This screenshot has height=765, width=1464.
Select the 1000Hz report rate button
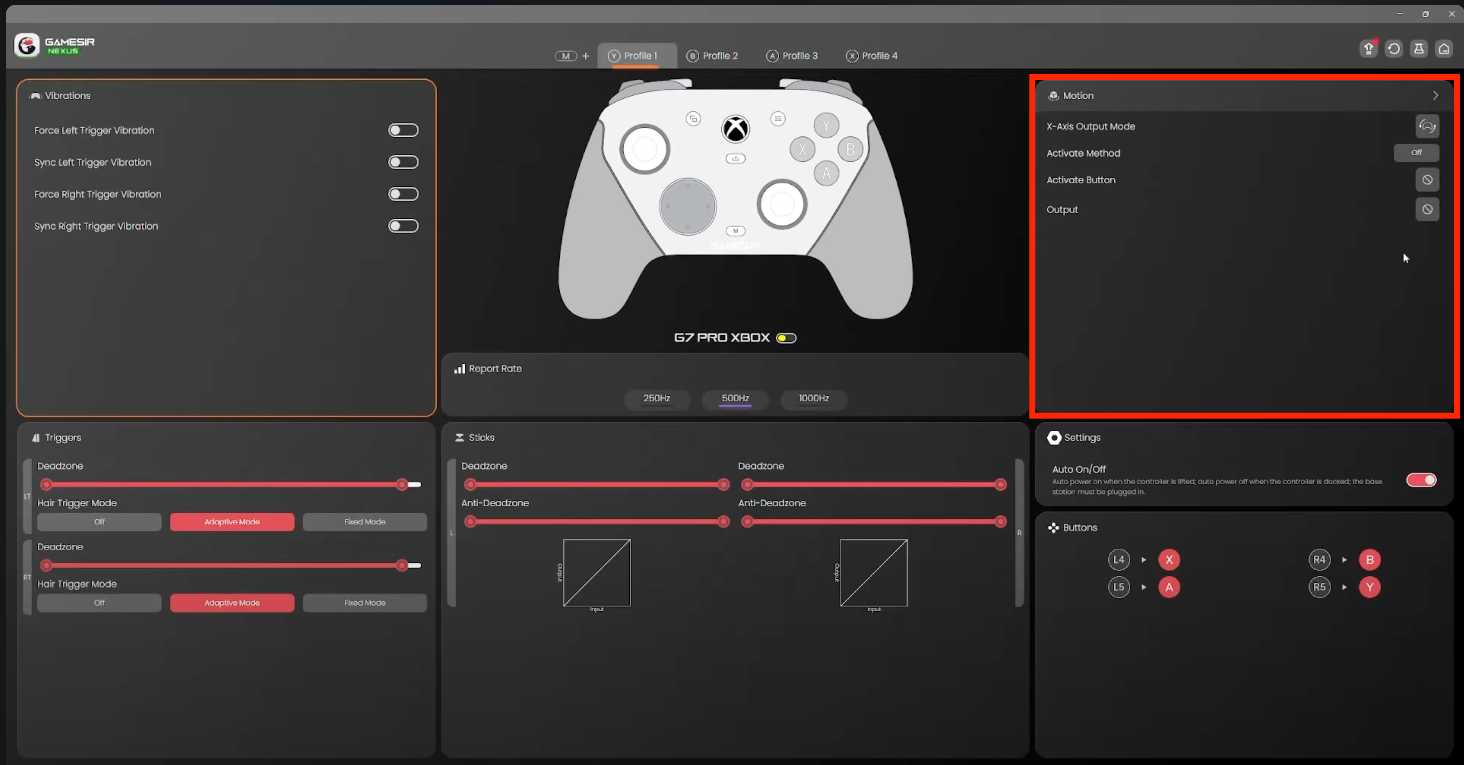point(813,398)
